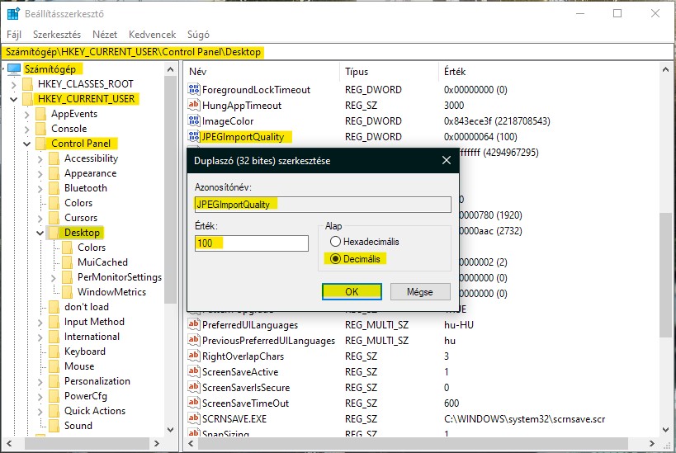Click the Bluetooth folder icon
Viewport: 676px width, 453px height.
[54, 188]
